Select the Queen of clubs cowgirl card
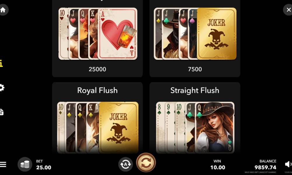Screen dimensions: 292x175 click(x=215, y=127)
